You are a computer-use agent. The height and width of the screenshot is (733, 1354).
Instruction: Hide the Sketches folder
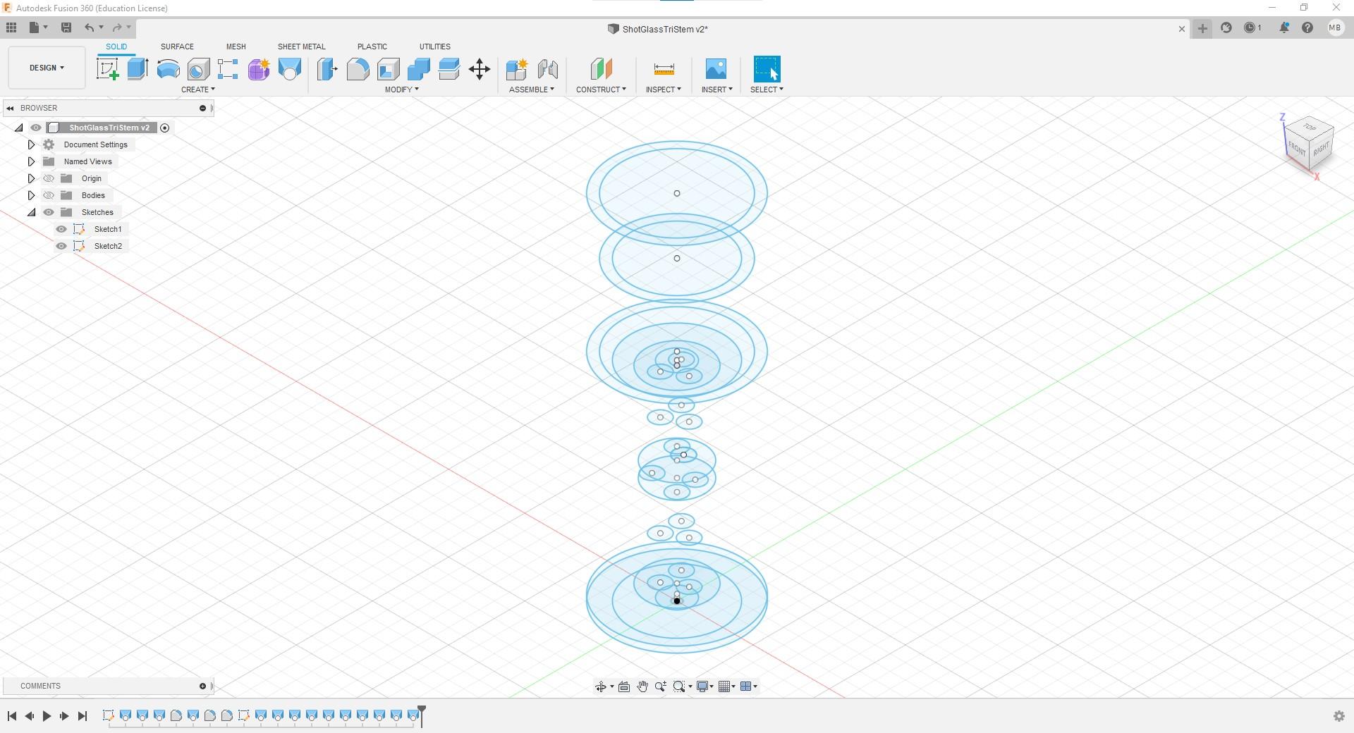(x=49, y=212)
